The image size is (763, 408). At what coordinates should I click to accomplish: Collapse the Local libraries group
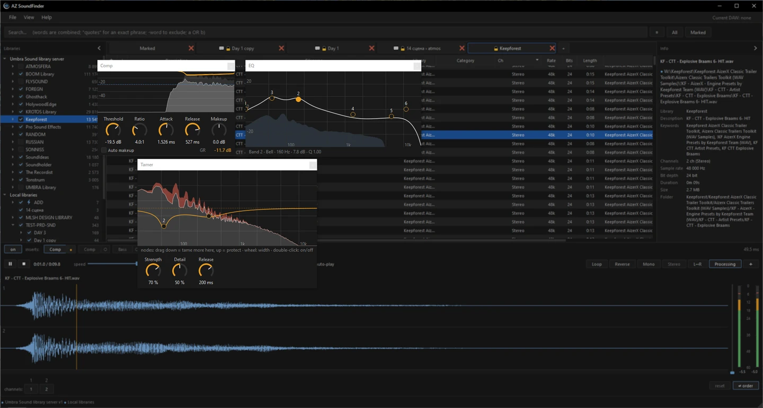click(5, 195)
